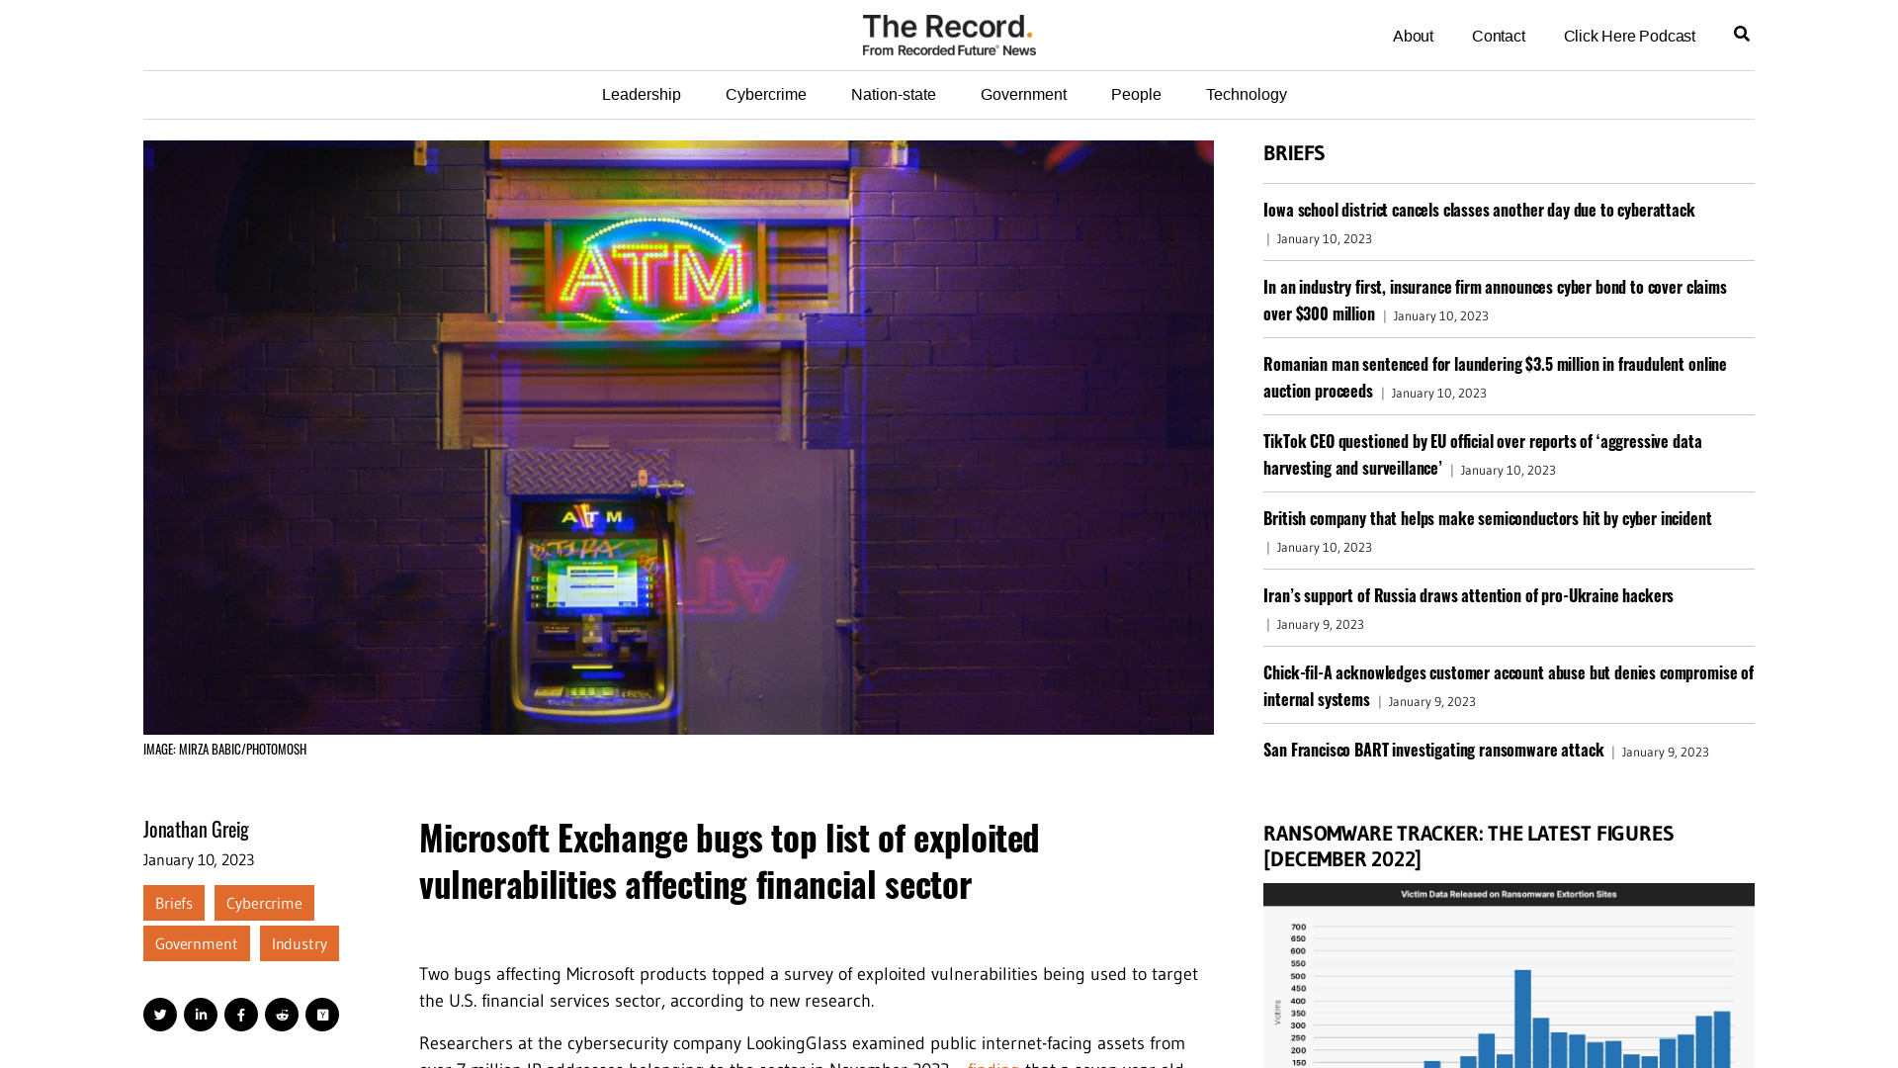Click the search magnifier icon
This screenshot has height=1068, width=1898.
tap(1742, 34)
